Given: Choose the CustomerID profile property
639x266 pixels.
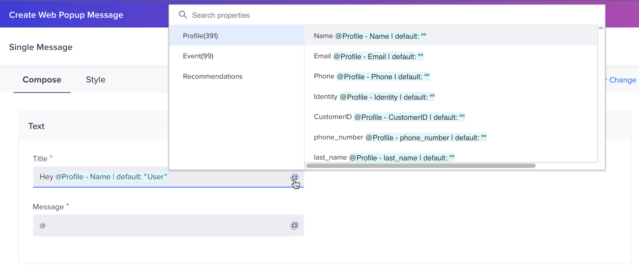Looking at the screenshot, I should [x=451, y=117].
